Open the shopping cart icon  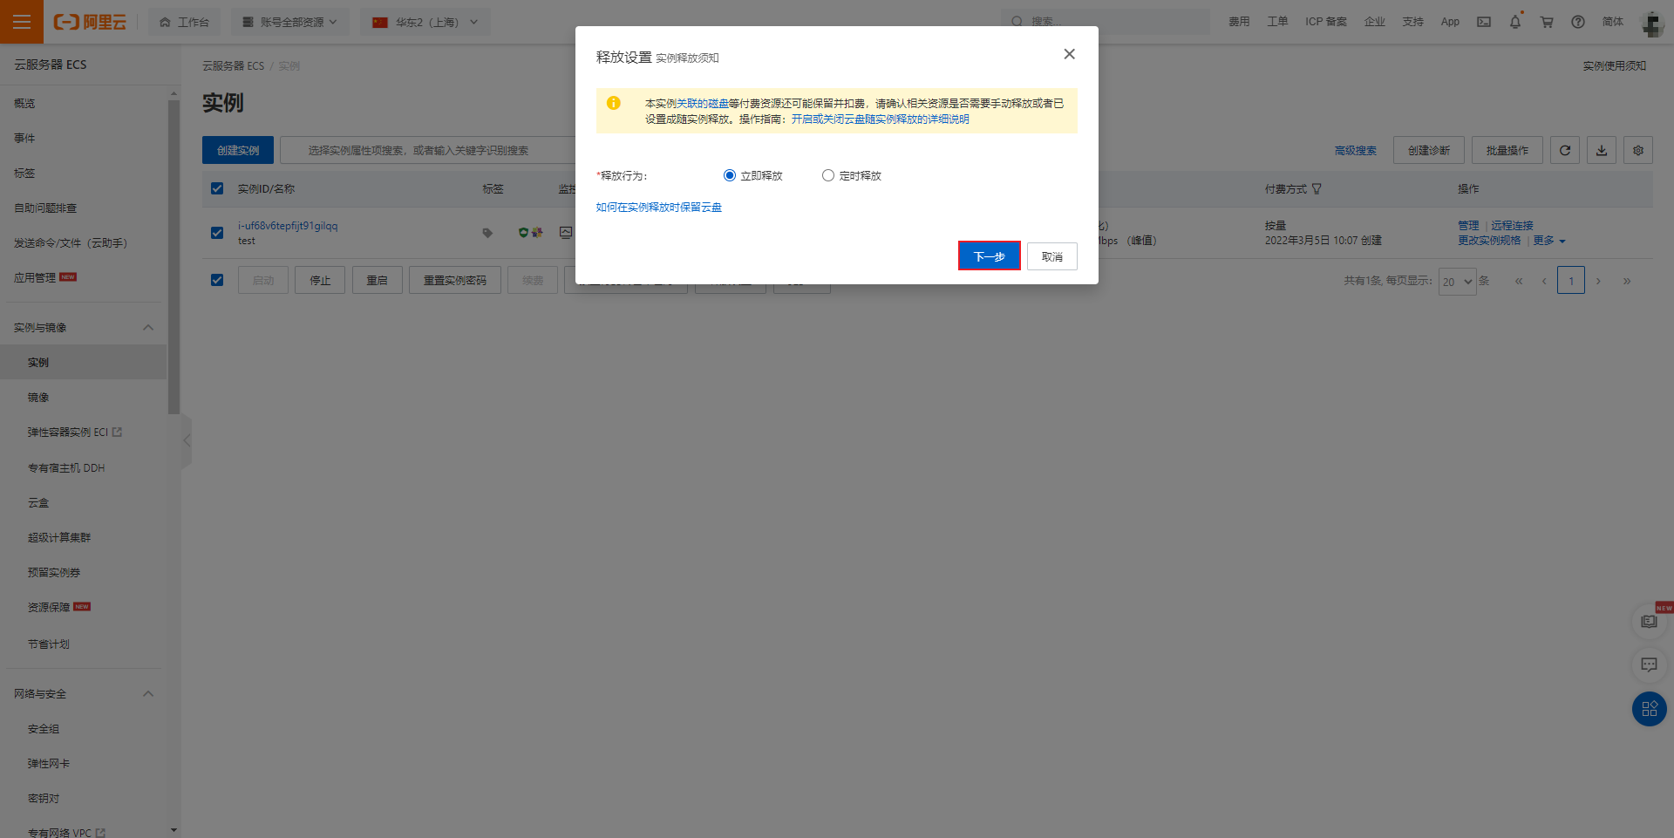click(1547, 22)
